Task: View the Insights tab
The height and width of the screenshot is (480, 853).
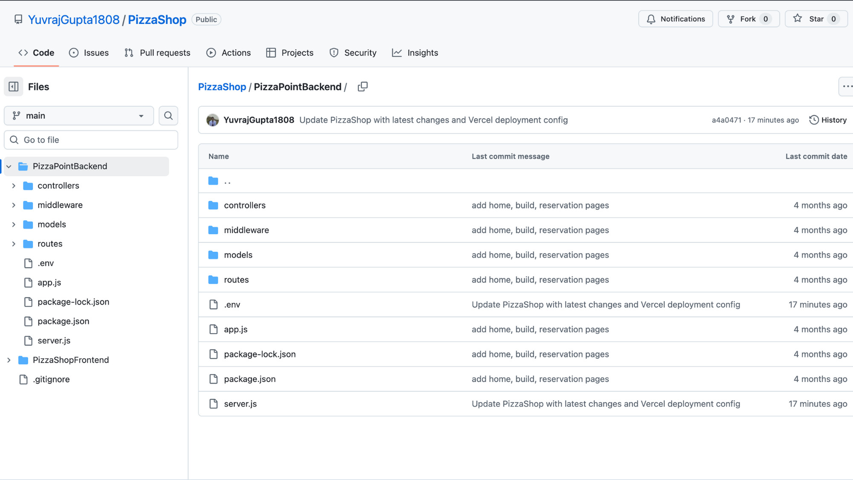Action: click(x=415, y=53)
